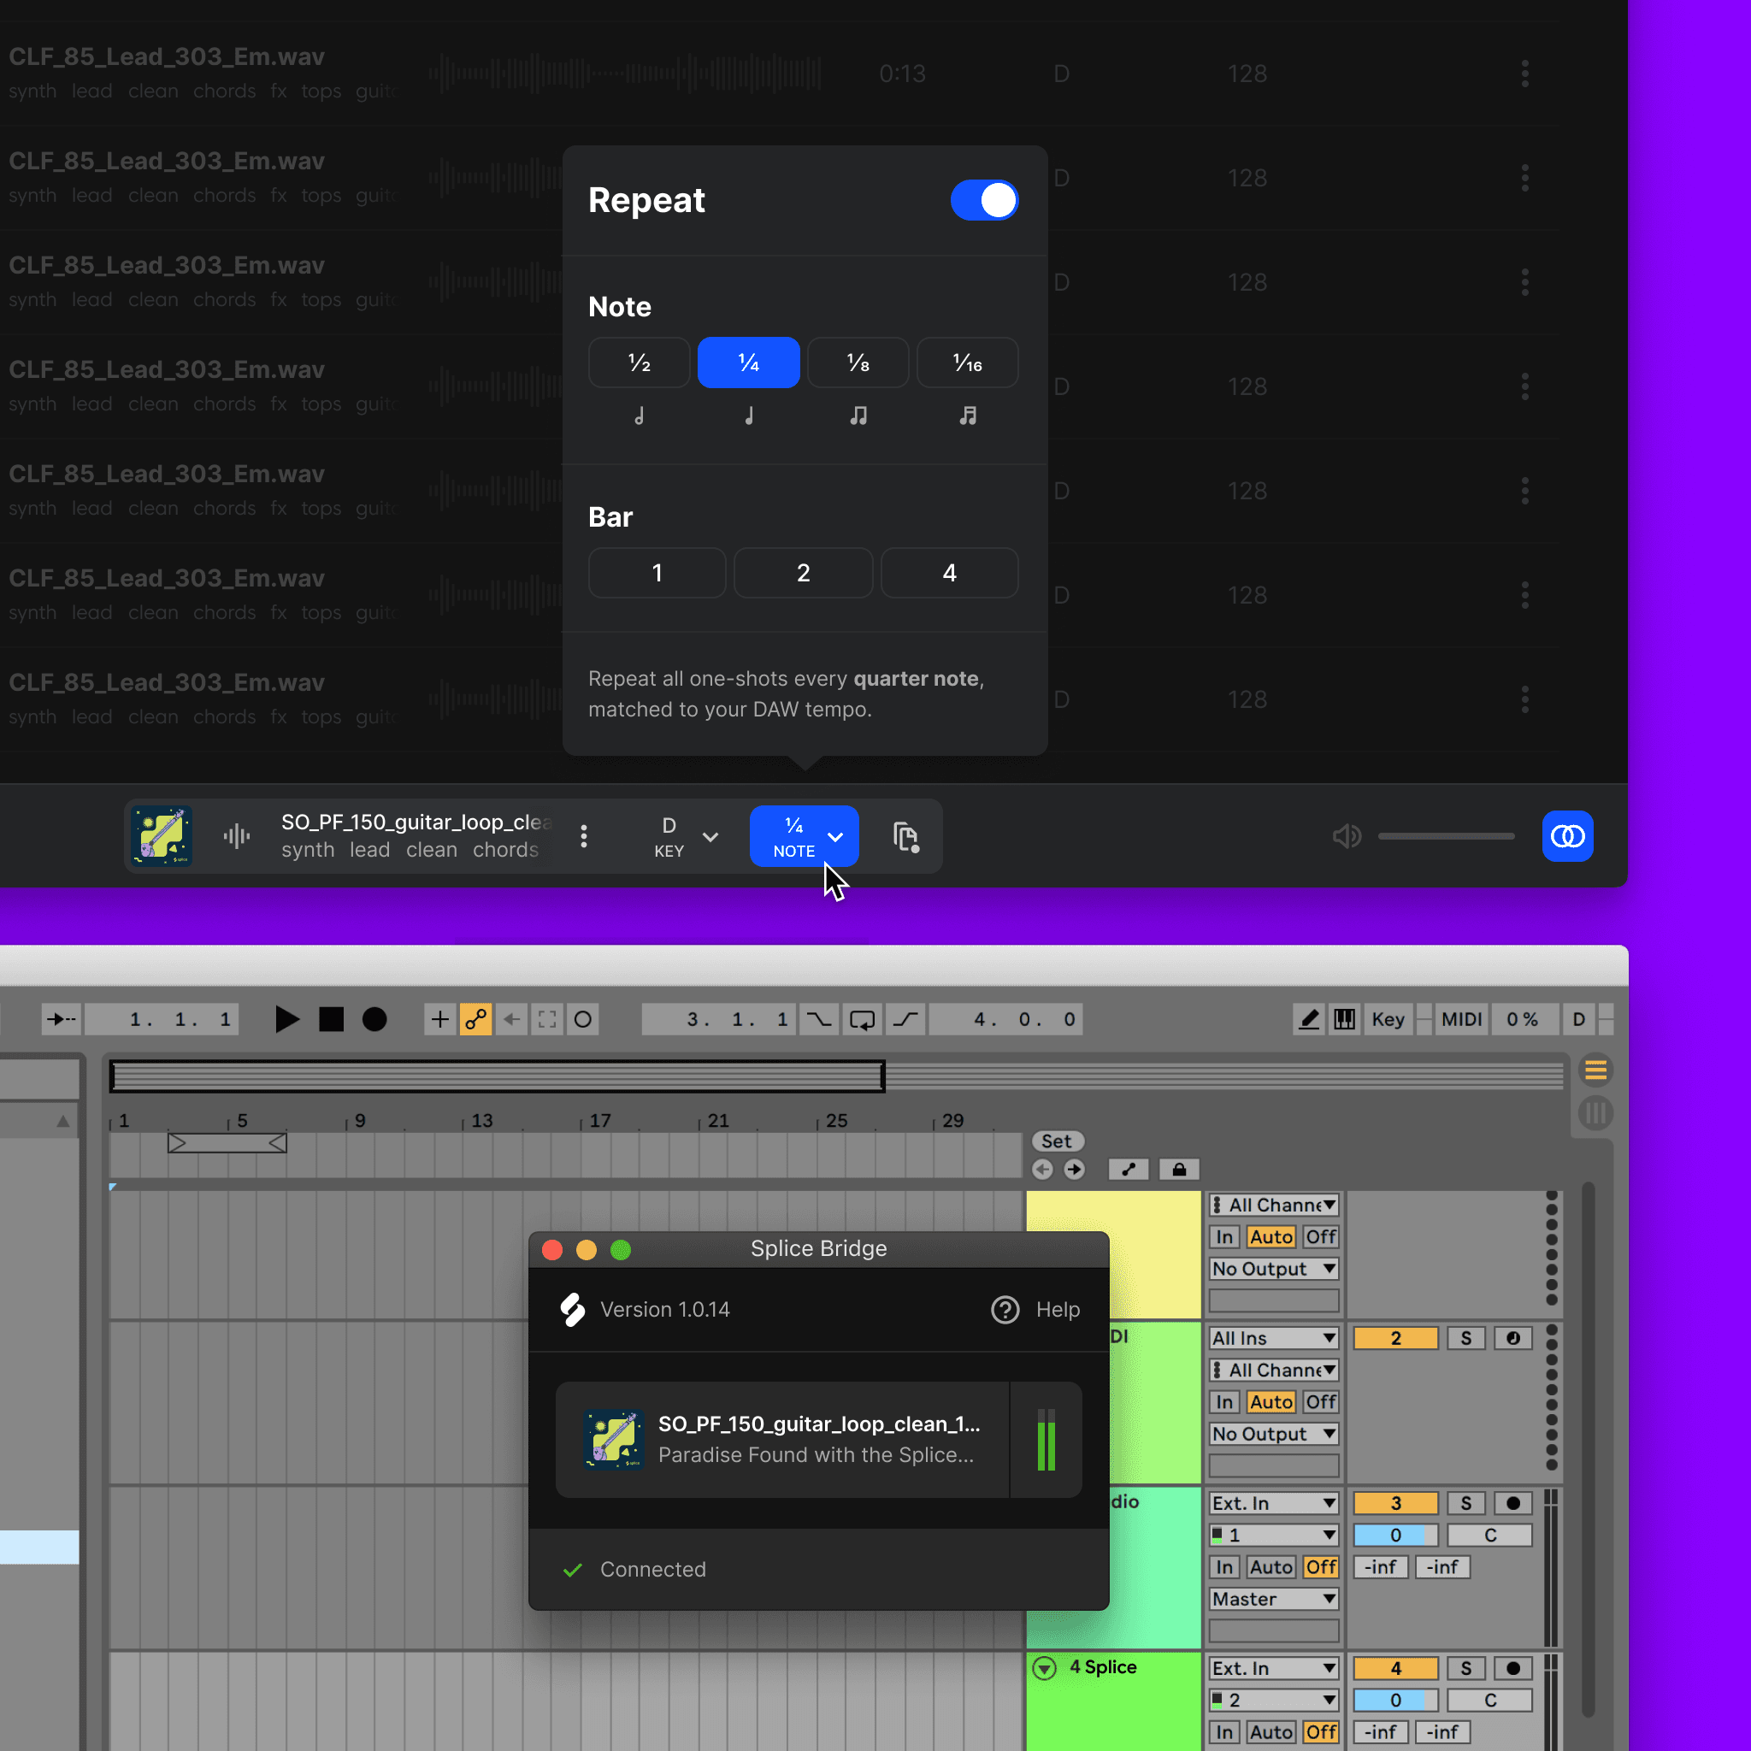Toggle the automation arm chain icon

476,1018
